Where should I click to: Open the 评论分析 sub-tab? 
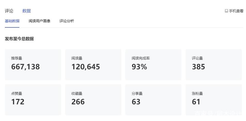click(x=67, y=21)
